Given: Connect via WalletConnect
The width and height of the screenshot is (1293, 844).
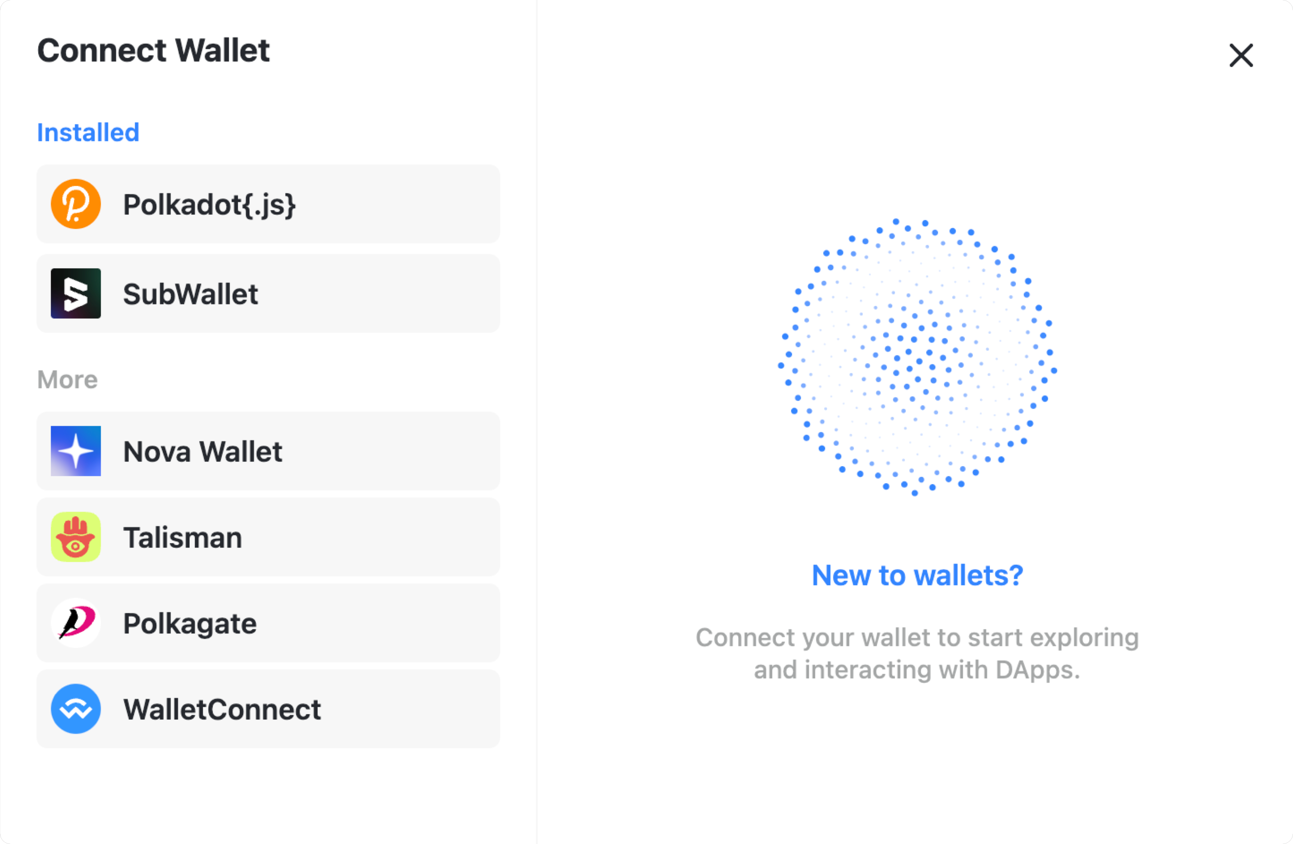Looking at the screenshot, I should click(267, 709).
